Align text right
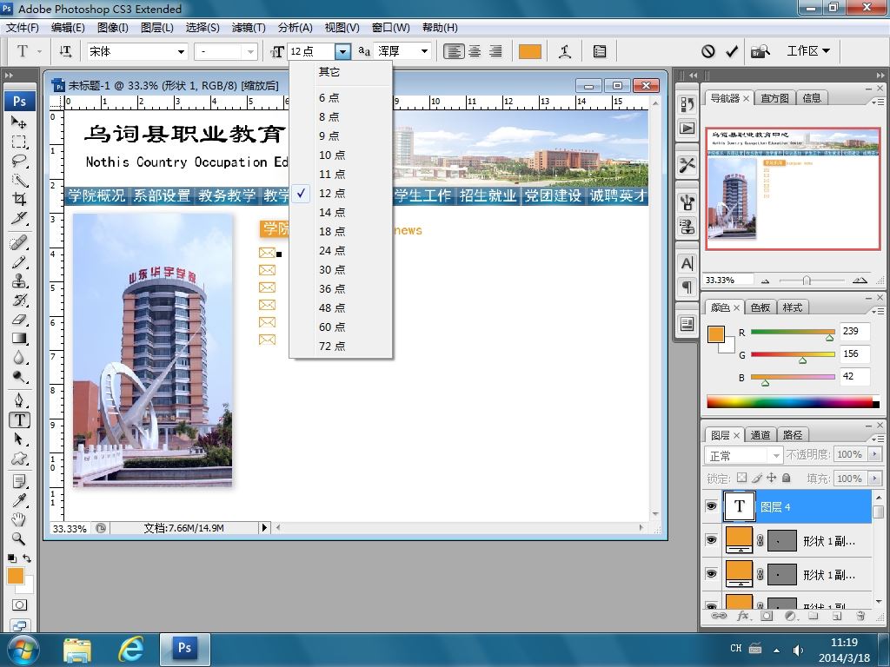This screenshot has height=667, width=890. click(x=495, y=51)
